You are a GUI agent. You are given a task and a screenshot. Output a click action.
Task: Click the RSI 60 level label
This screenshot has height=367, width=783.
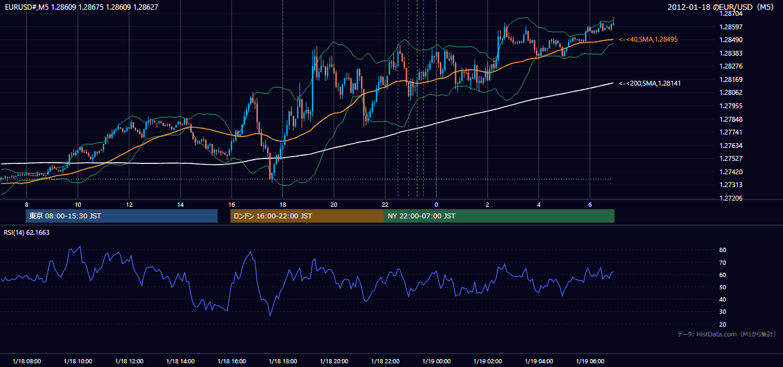(x=723, y=275)
